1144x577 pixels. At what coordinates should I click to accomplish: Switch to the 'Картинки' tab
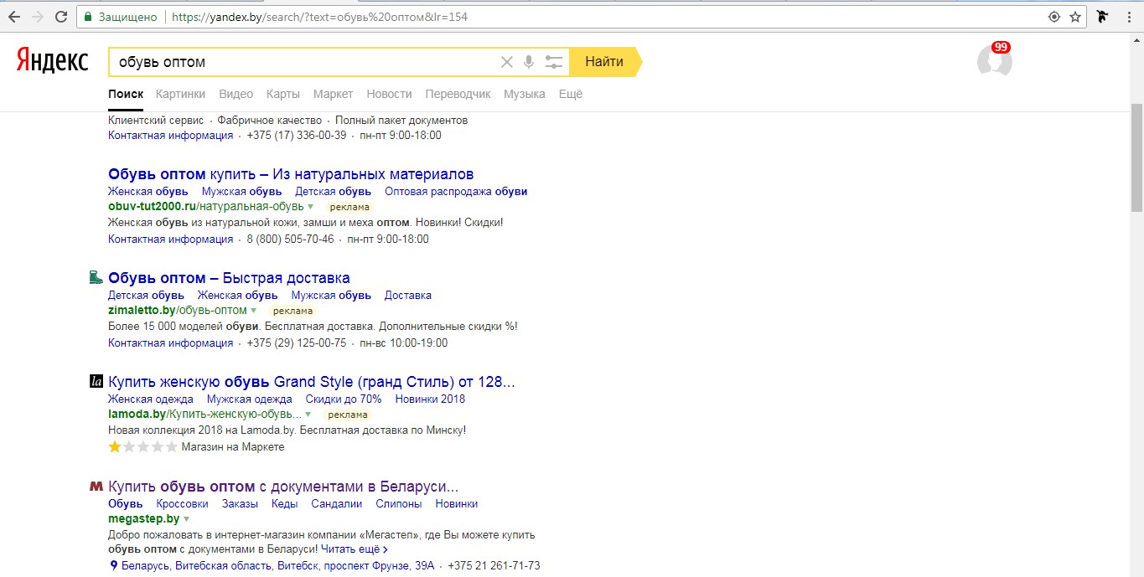click(x=180, y=94)
